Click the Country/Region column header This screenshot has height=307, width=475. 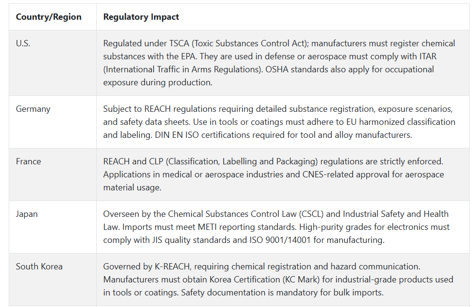(x=48, y=17)
